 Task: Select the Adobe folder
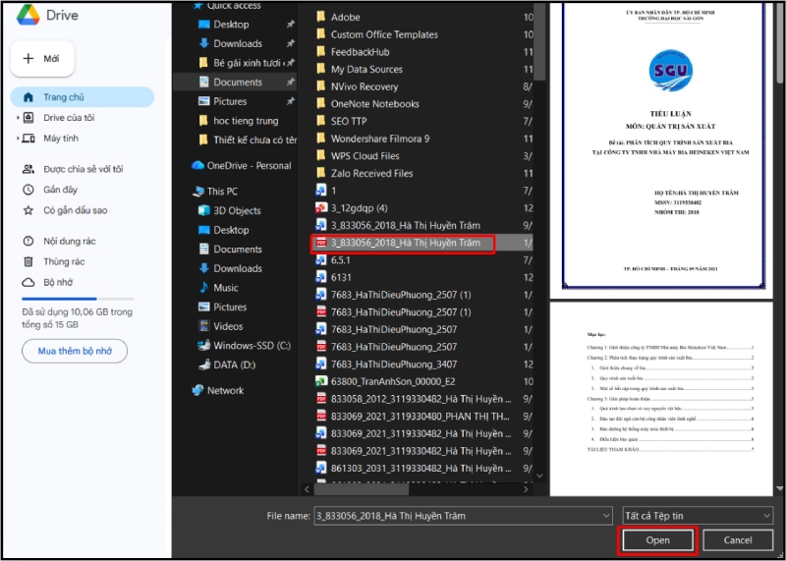coord(346,17)
